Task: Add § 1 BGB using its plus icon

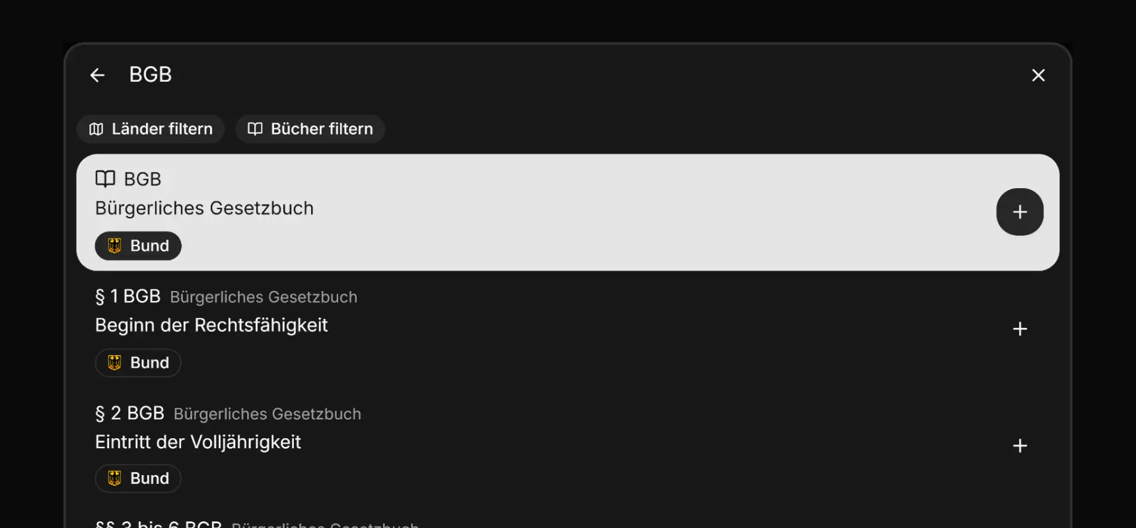Action: tap(1019, 328)
